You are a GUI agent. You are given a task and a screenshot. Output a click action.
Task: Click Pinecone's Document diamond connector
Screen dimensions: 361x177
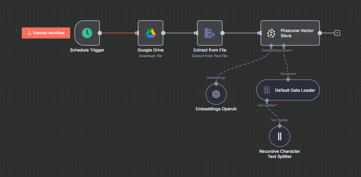click(x=284, y=45)
